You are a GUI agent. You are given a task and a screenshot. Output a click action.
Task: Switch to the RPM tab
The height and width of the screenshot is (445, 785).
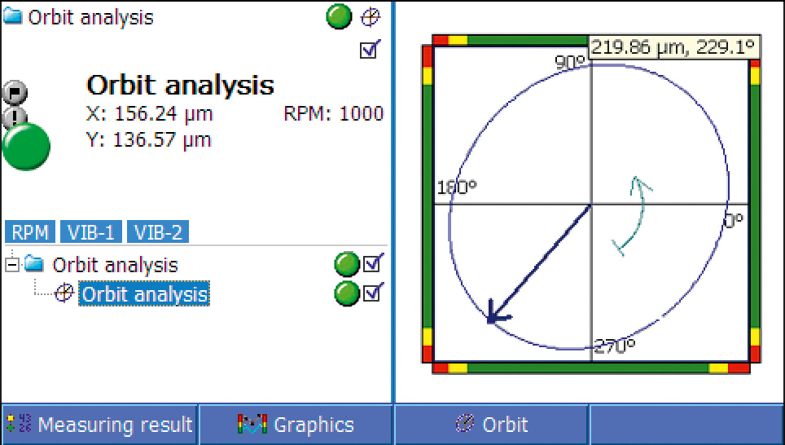[x=29, y=232]
